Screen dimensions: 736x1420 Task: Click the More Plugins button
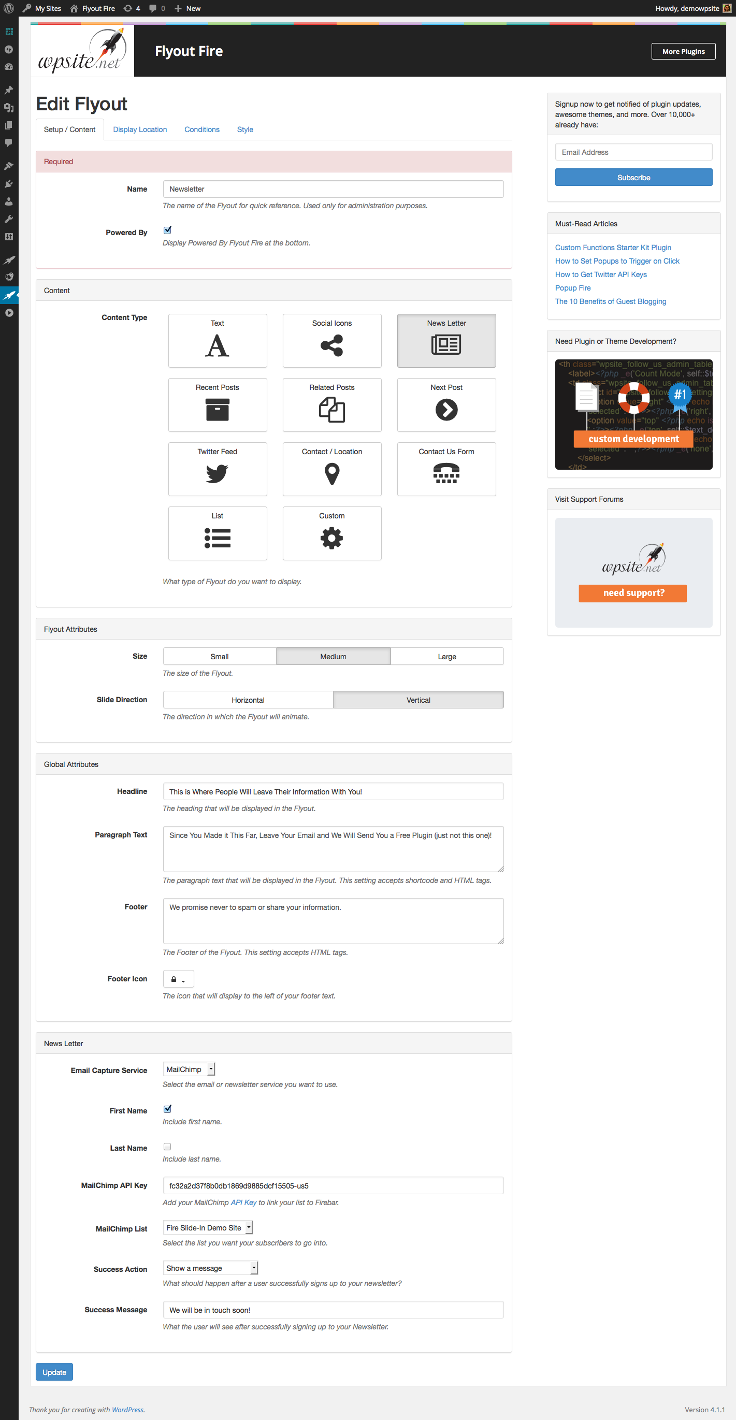point(683,51)
